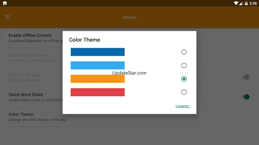
Task: Tap the clock showing 3:36
Action: (x=253, y=3)
